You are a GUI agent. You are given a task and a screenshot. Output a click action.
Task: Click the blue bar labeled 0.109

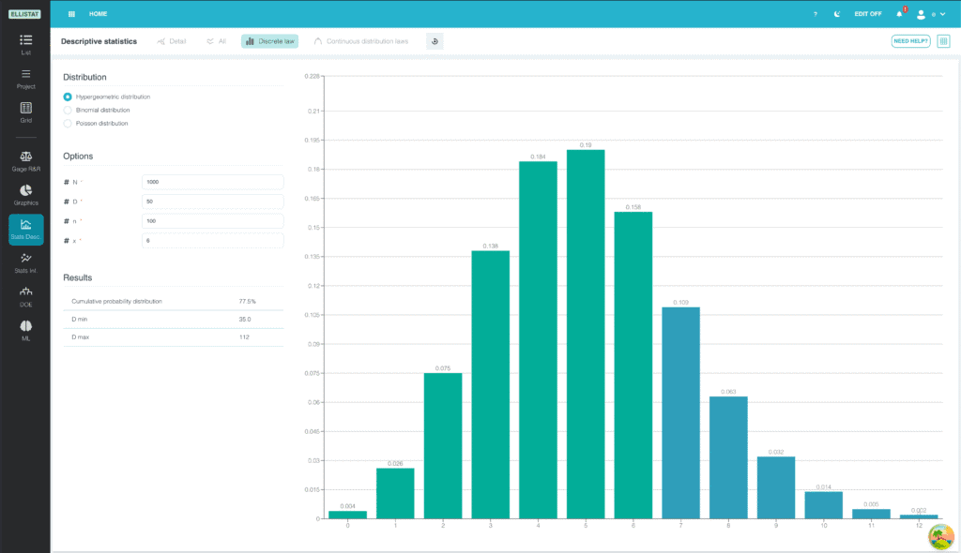coord(681,412)
